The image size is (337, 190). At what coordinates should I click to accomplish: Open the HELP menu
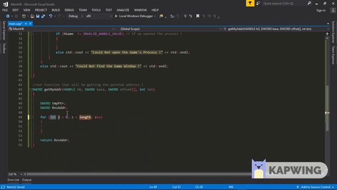coord(155,10)
